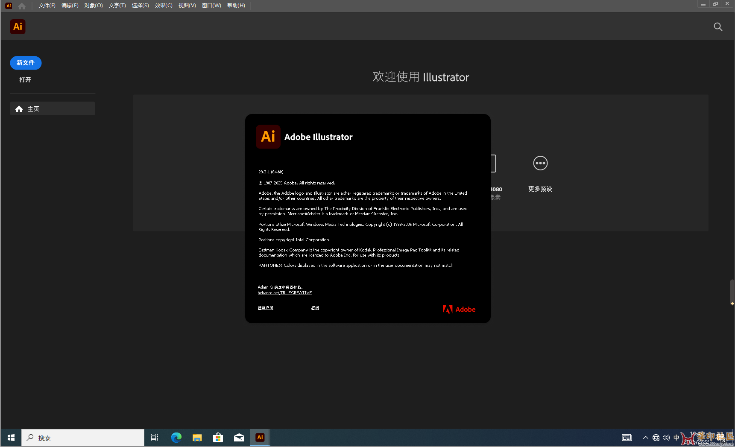Screen dimensions: 735x447
Task: Click the Adobe logo in the About dialog
Action: pos(459,310)
